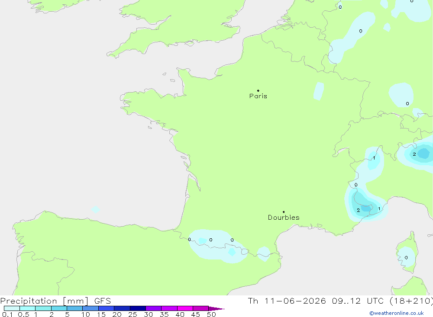
Task: Click the weatheronline.co.uk copyright link
Action: point(397,313)
